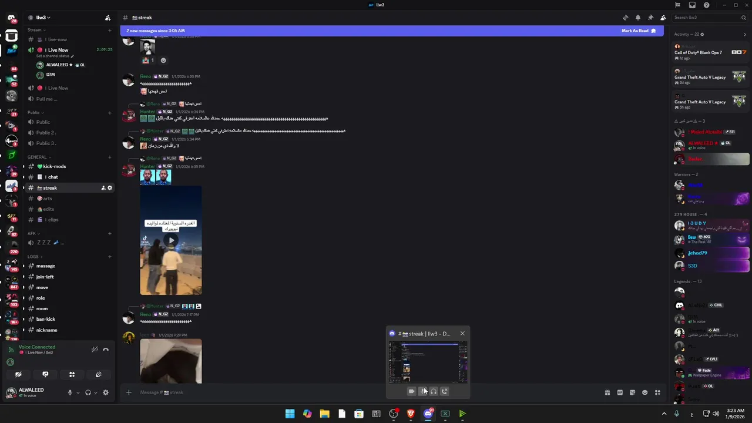Screen dimensions: 752x423
Task: Open the Discord inbox icon
Action: [692, 5]
